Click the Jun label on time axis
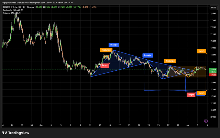Image resolution: width=220 pixels, height=138 pixels. coord(41,125)
